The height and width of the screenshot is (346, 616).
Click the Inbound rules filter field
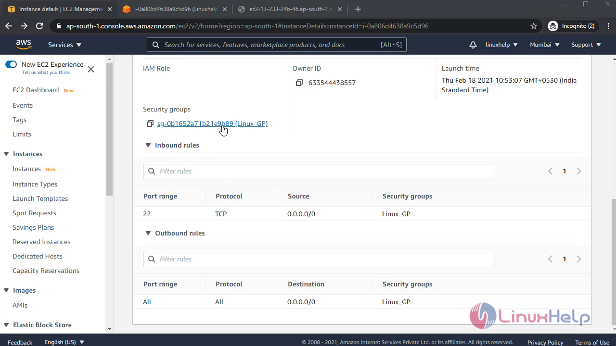point(318,171)
